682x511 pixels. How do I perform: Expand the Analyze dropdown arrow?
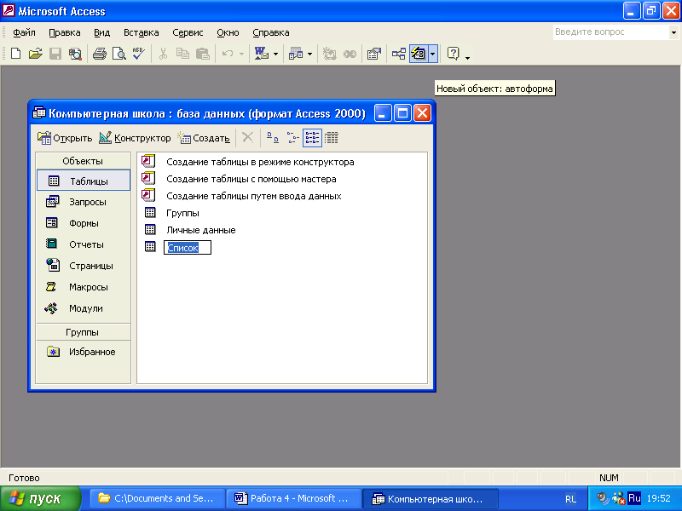point(309,55)
